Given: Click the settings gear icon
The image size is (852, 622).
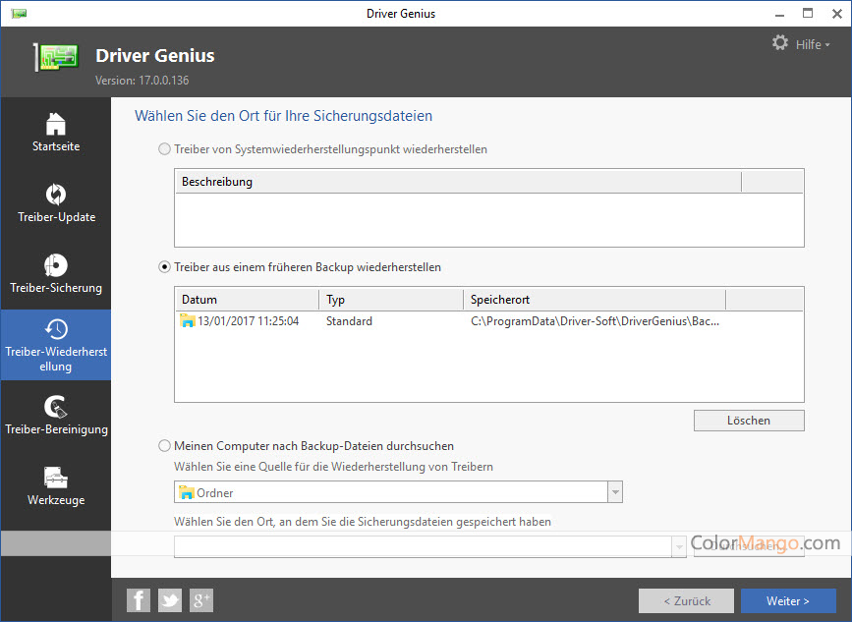Looking at the screenshot, I should (x=780, y=42).
